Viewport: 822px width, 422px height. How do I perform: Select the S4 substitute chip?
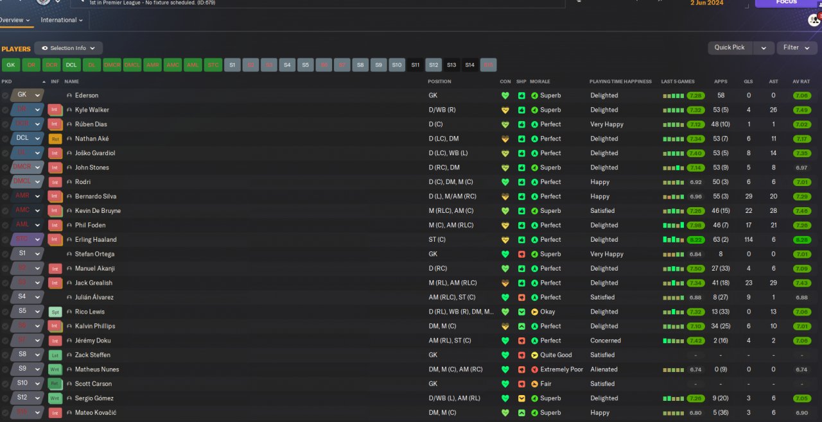[288, 65]
